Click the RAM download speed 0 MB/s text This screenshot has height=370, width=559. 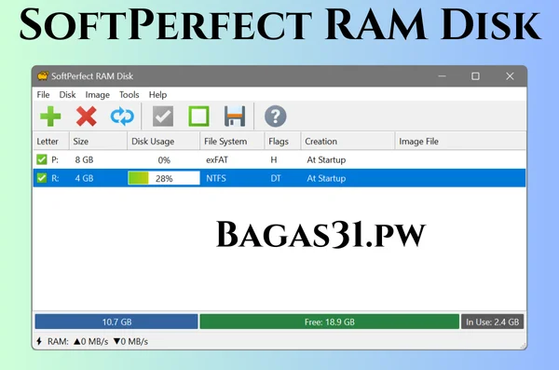tap(130, 342)
